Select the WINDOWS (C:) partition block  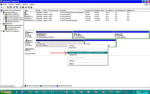click(x=54, y=35)
